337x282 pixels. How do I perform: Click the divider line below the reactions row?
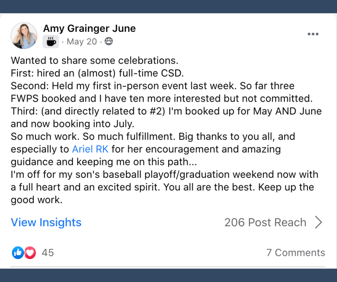pyautogui.click(x=168, y=267)
